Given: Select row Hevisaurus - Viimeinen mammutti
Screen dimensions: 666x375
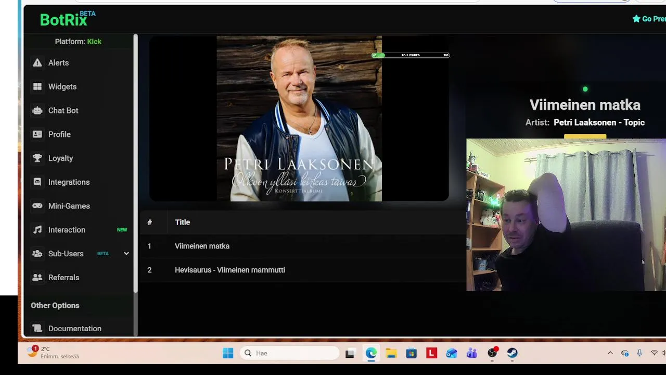Looking at the screenshot, I should click(x=303, y=270).
